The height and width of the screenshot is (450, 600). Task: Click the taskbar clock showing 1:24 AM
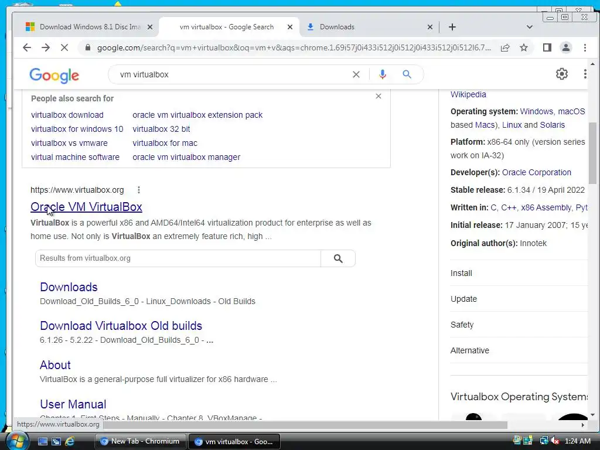point(577,441)
